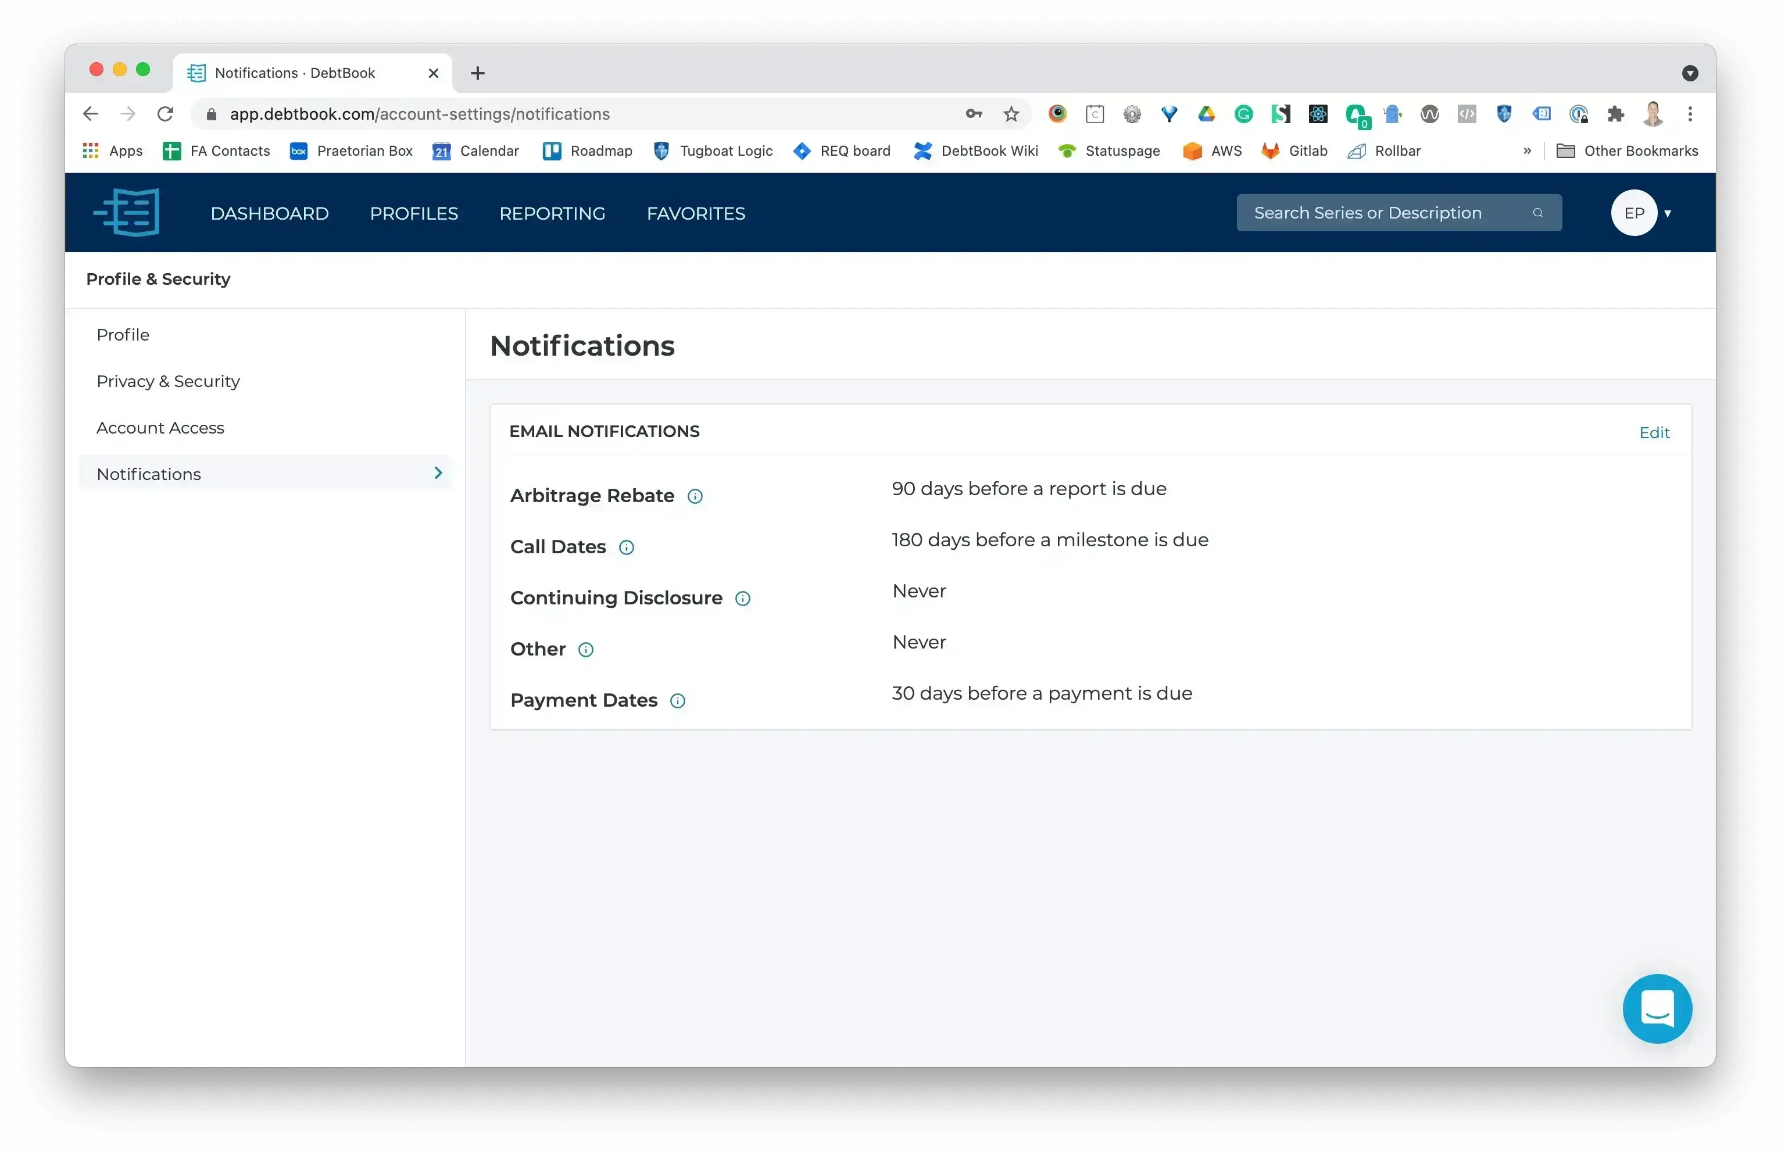The width and height of the screenshot is (1781, 1153).
Task: Bookmark page with star icon
Action: point(1011,114)
